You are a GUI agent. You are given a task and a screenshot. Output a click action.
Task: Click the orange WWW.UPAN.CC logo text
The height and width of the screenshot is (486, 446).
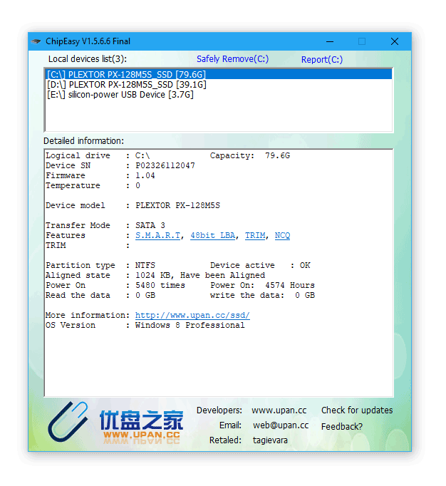[142, 435]
